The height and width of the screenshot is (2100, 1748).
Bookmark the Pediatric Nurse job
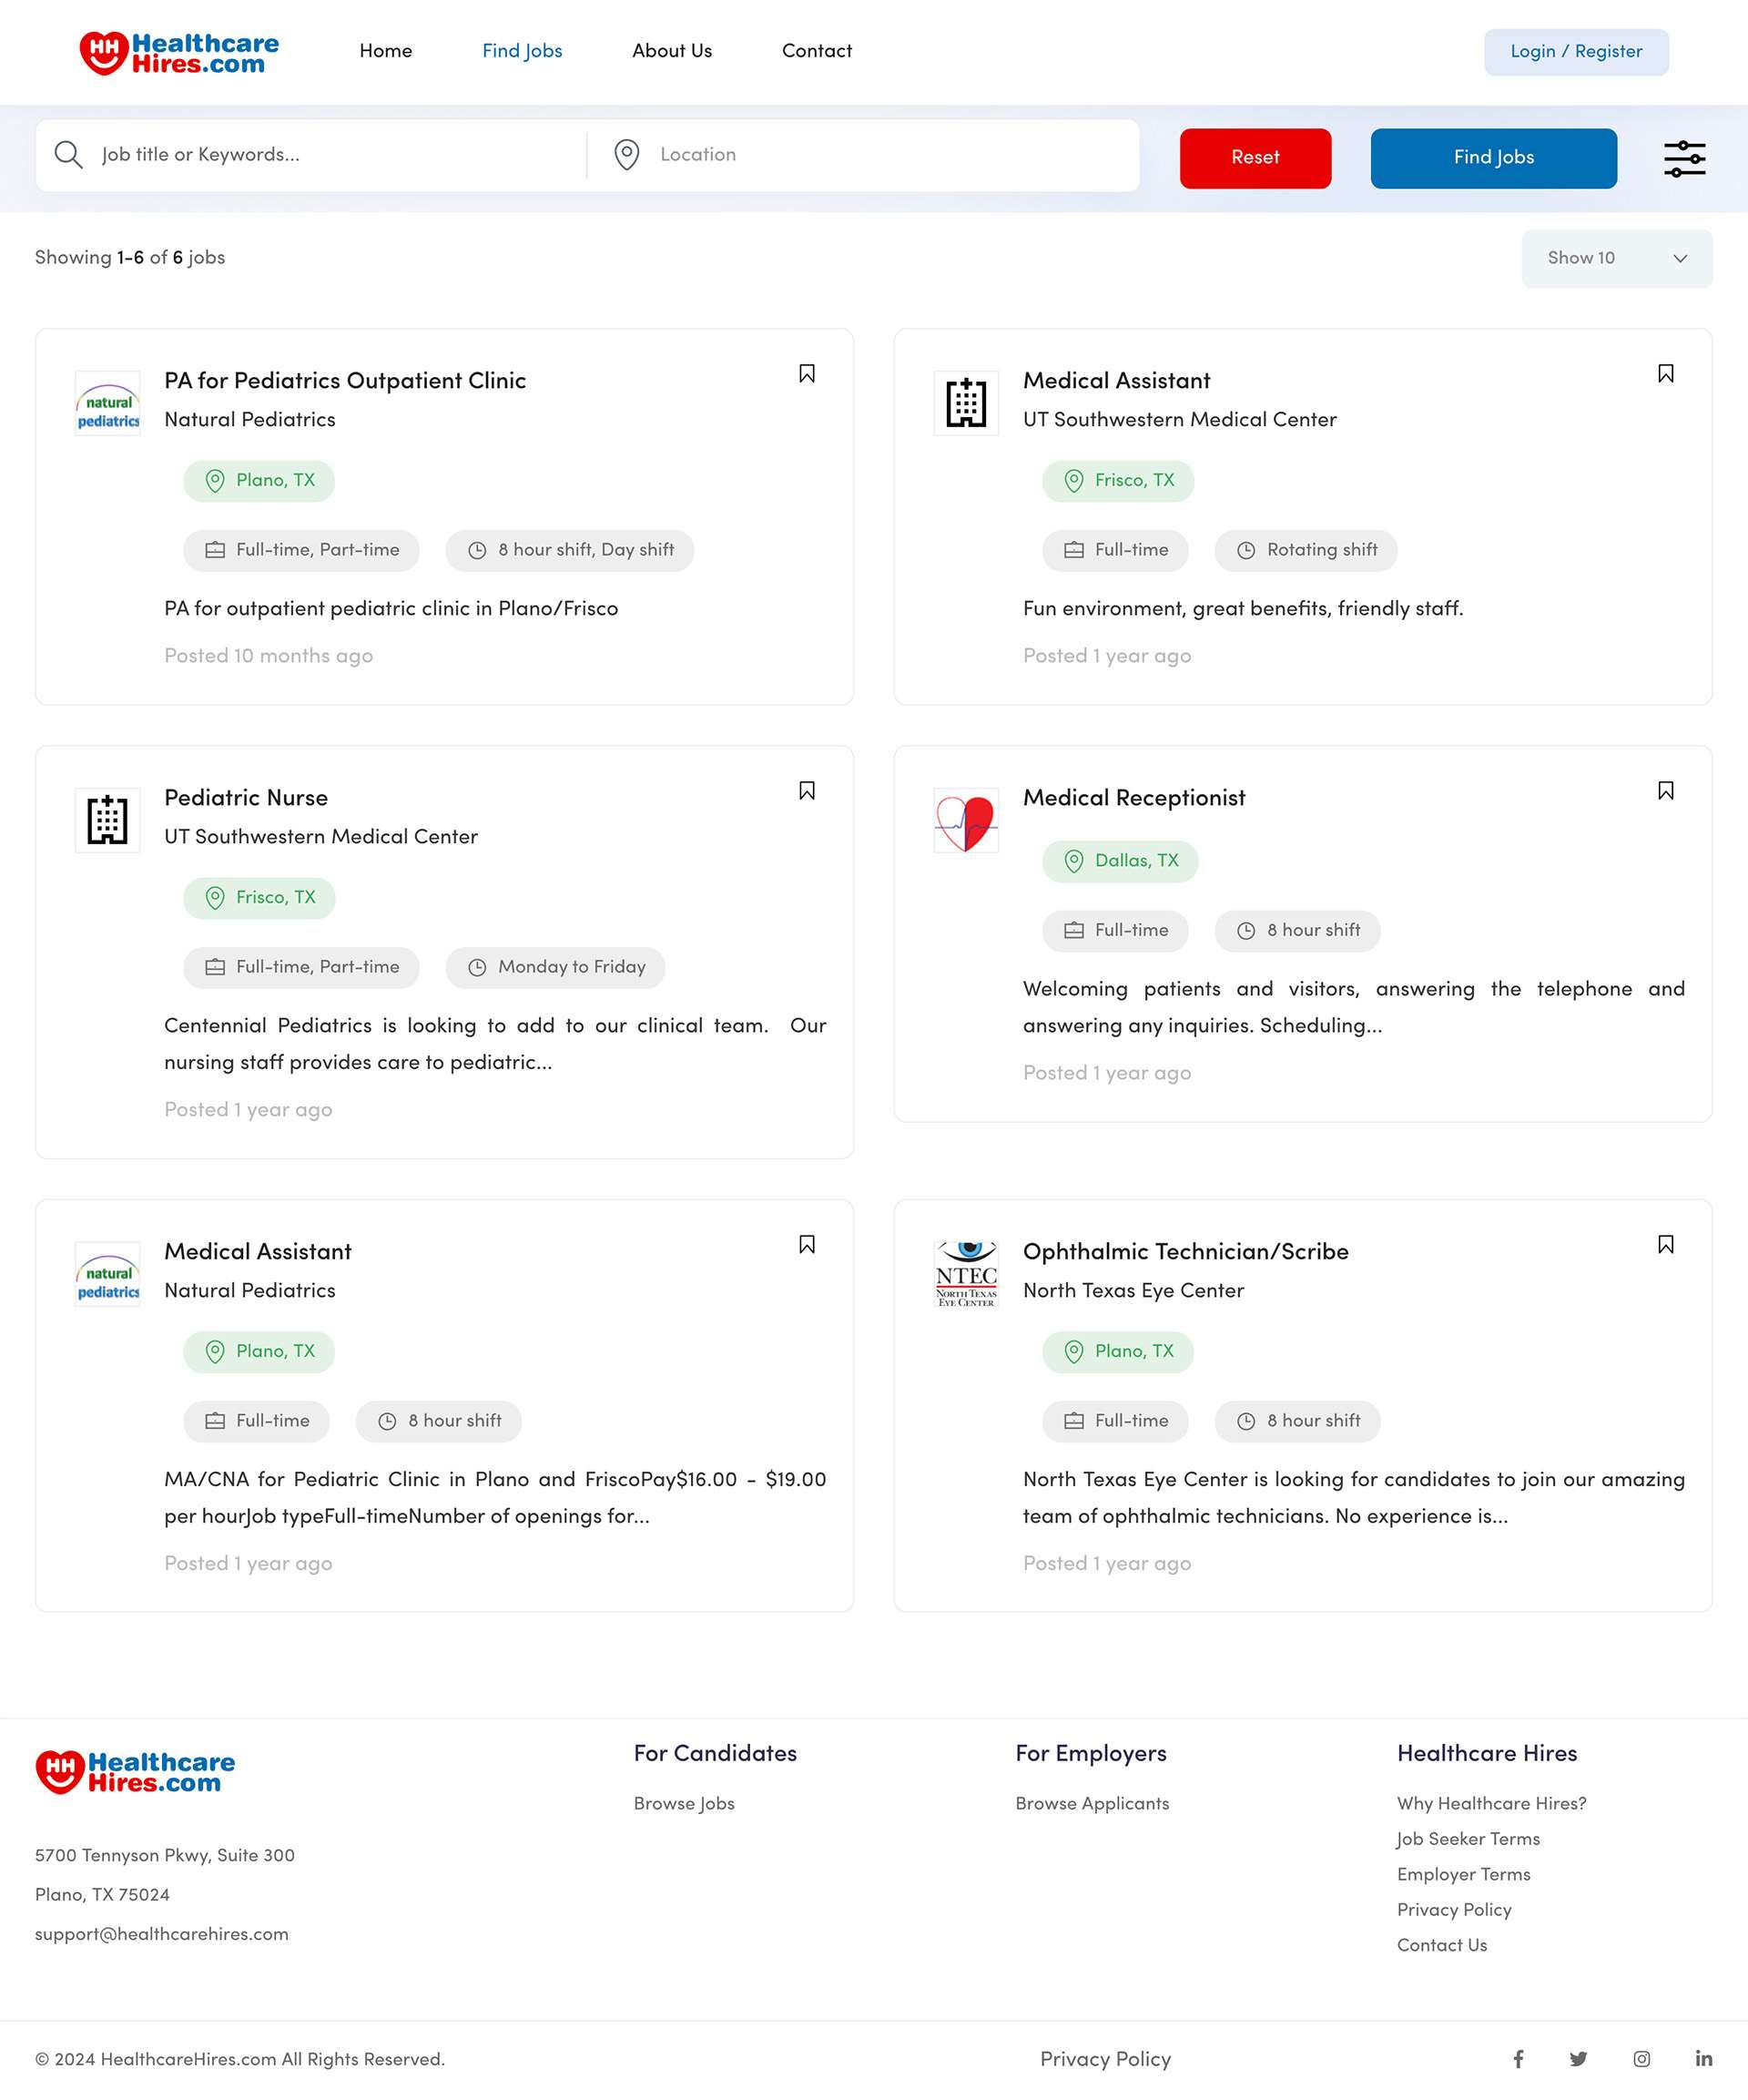pyautogui.click(x=806, y=790)
